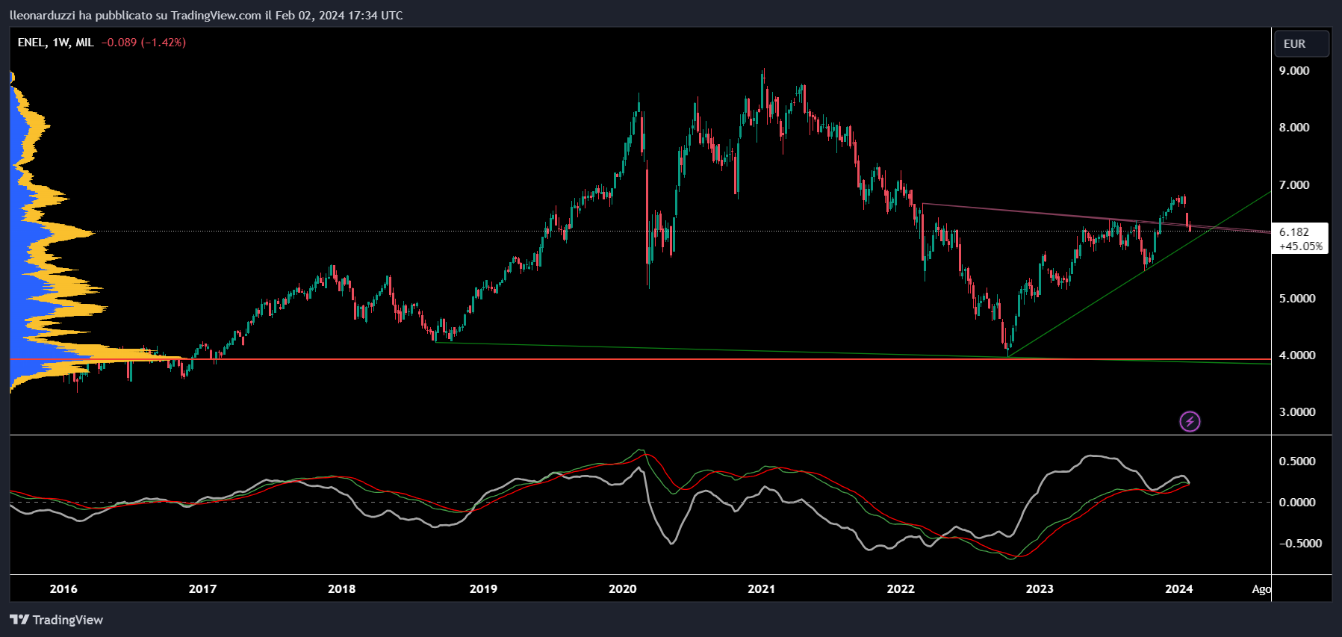Click the 4.0000 price axis label

point(1297,355)
